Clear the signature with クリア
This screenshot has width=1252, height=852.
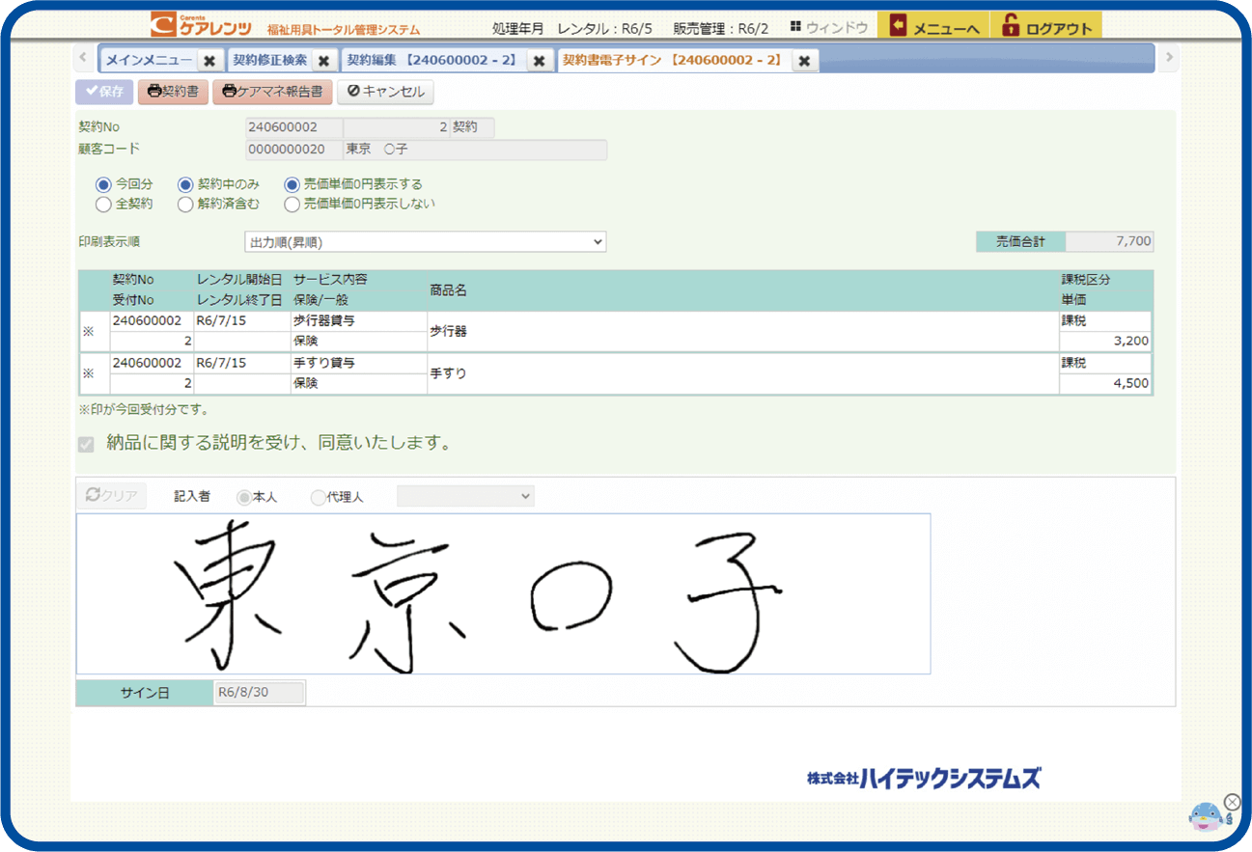coord(111,495)
